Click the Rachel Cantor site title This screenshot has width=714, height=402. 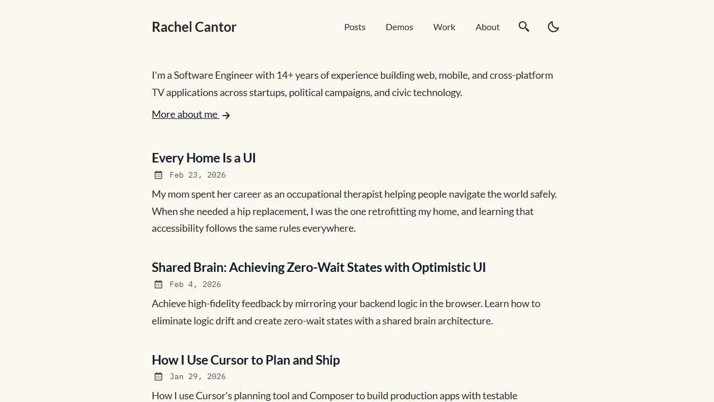point(194,27)
